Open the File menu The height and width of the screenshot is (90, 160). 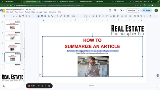(7, 12)
